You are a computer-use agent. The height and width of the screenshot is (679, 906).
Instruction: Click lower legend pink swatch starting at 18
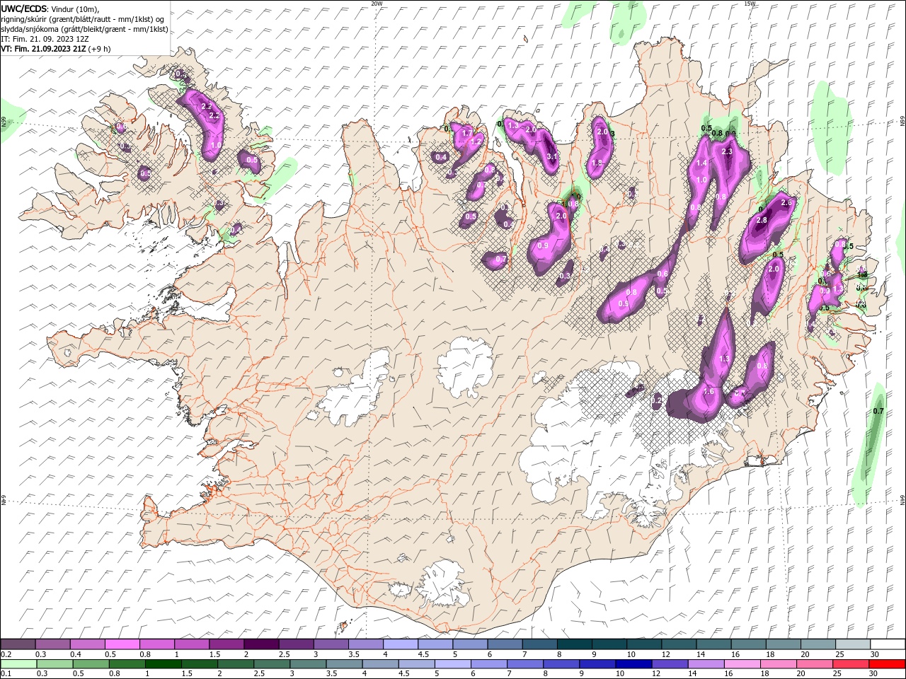(780, 664)
